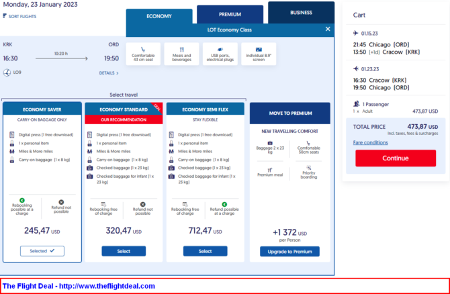Click the Monday, 23 January 2023 heading
This screenshot has height=294, width=450.
(40, 4)
